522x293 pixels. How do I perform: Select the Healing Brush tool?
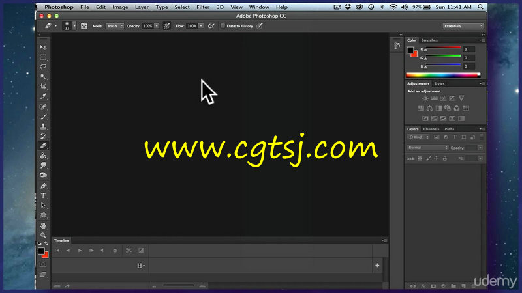point(43,107)
